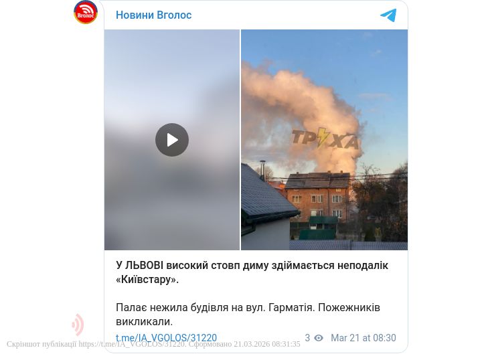Click the ТРУХА lightning watermark on photo

[325, 137]
